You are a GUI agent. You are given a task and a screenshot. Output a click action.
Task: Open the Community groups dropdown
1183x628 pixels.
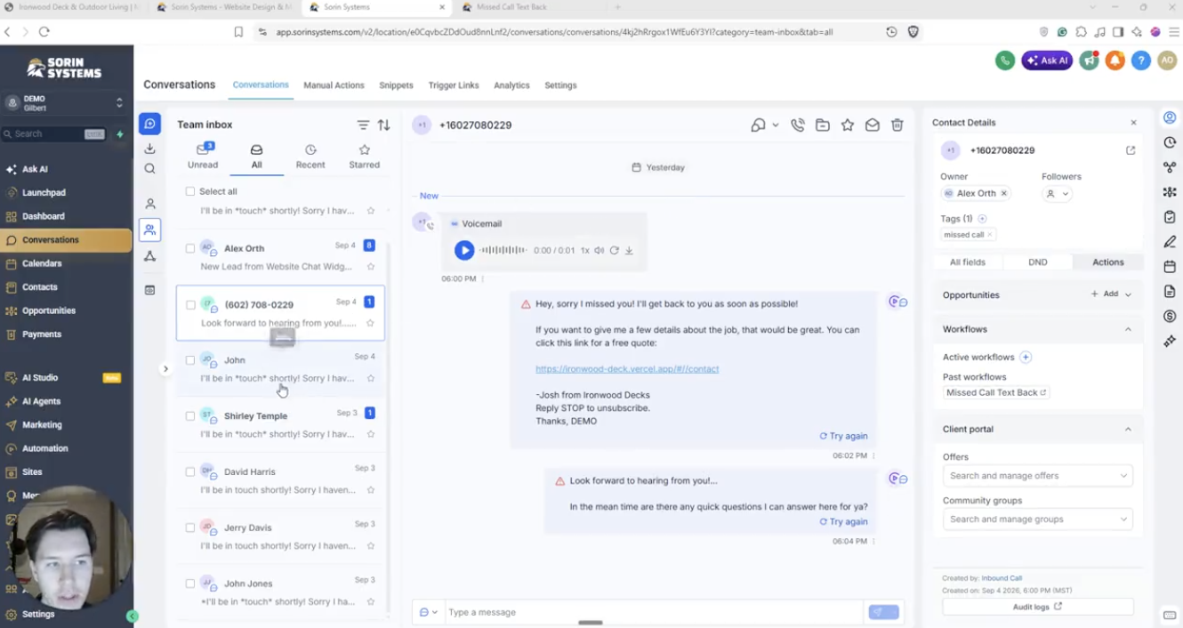tap(1037, 519)
